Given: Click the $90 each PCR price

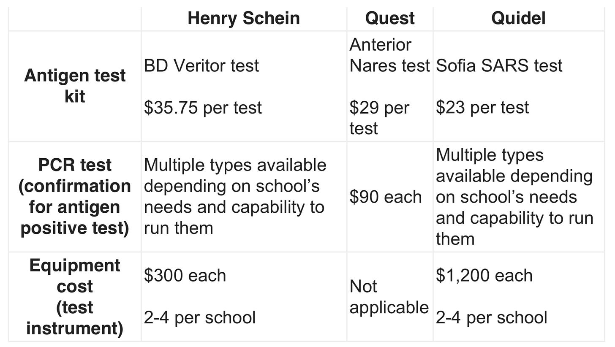Looking at the screenshot, I should click(x=386, y=197).
